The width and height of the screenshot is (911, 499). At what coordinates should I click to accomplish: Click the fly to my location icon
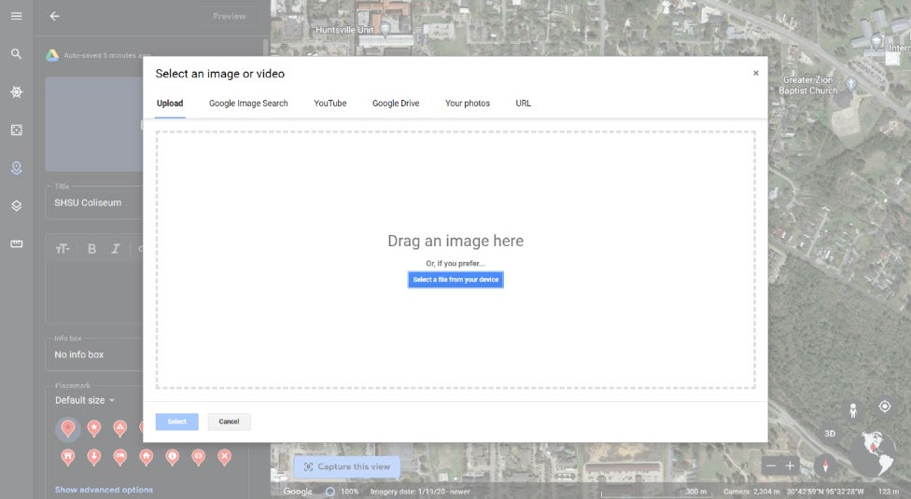click(885, 407)
